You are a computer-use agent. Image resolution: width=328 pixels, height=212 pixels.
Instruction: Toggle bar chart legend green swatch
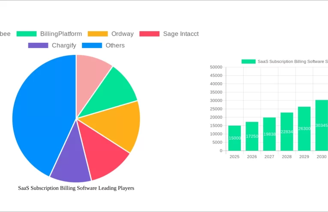click(249, 61)
